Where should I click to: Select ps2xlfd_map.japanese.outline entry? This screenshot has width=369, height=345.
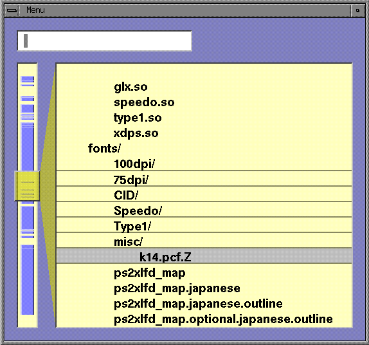(198, 304)
